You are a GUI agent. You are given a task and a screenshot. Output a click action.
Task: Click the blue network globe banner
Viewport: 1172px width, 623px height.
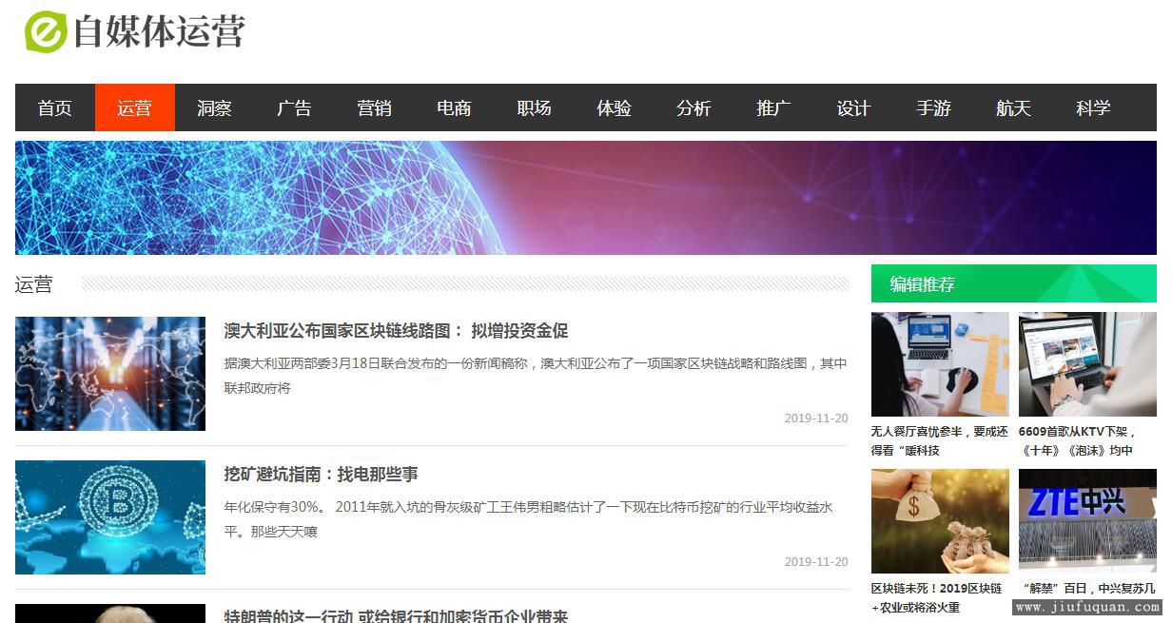tap(586, 198)
